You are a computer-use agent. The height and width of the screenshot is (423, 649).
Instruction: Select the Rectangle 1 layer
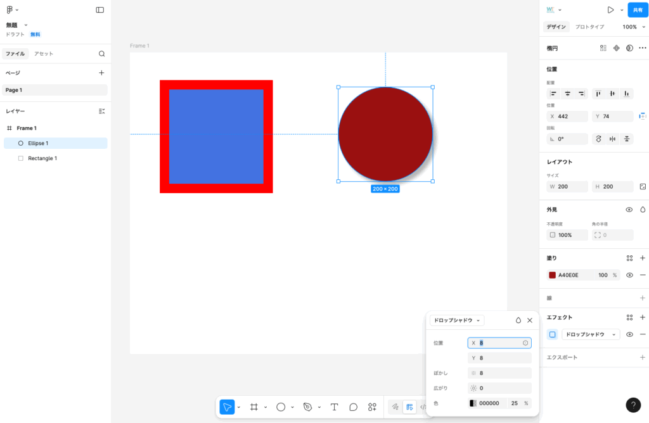click(42, 158)
